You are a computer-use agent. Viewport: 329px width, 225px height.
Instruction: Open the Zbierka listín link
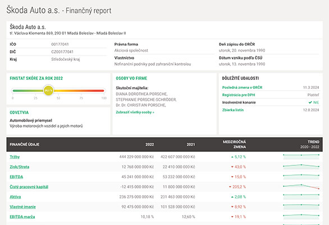point(233,110)
